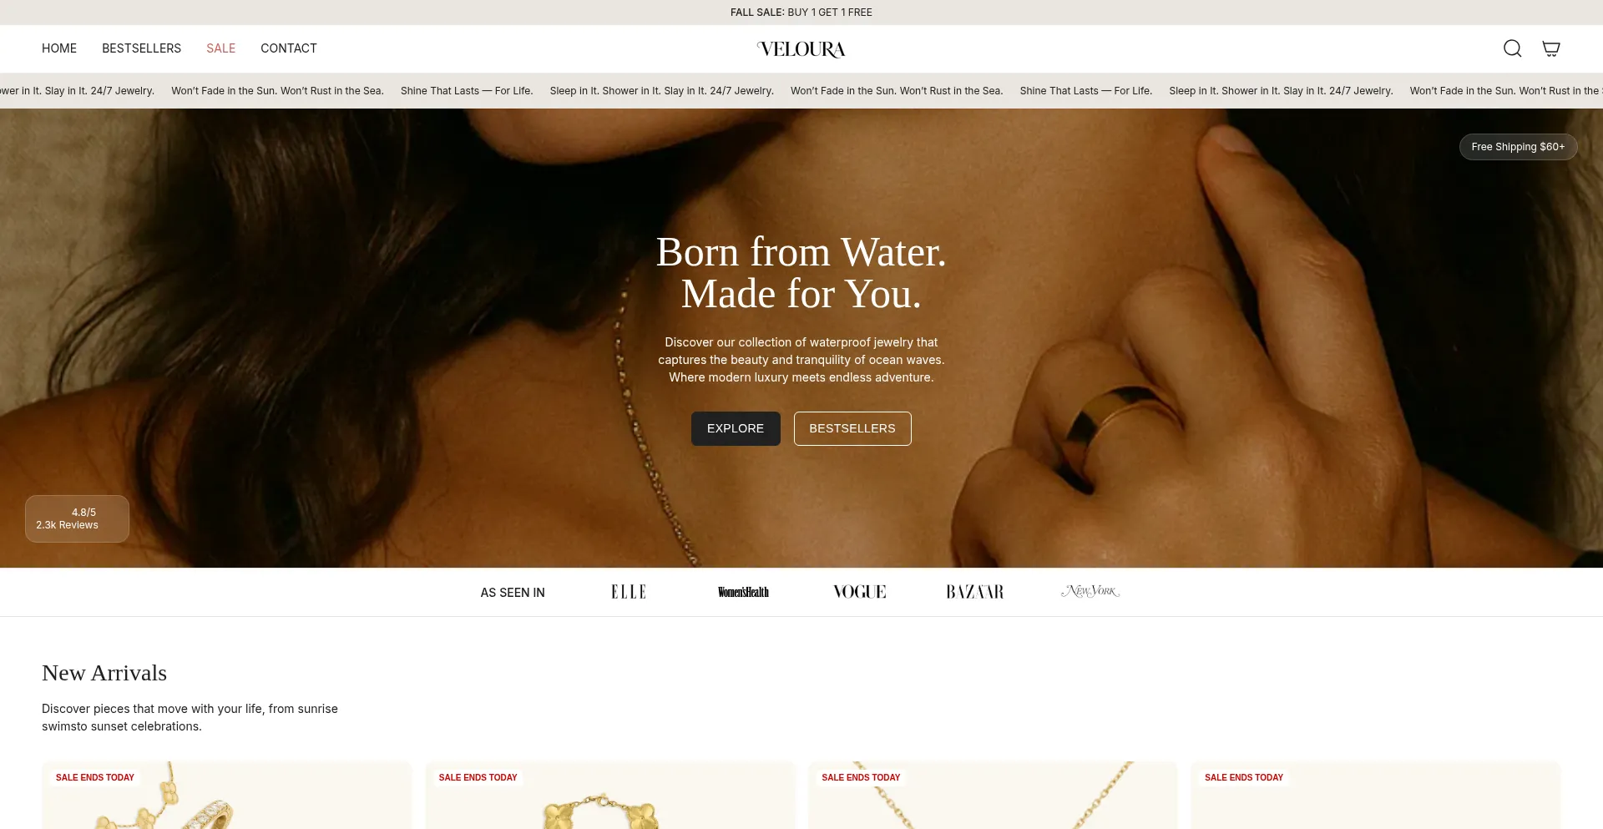Open the first New Arrivals product thumbnail
This screenshot has height=829, width=1603.
pyautogui.click(x=227, y=795)
